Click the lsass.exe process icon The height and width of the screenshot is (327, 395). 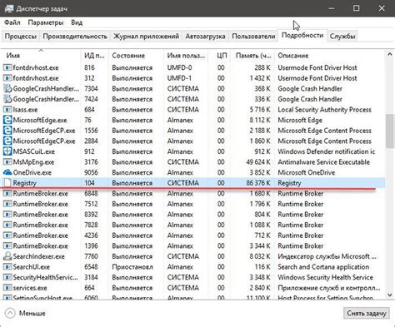click(7, 110)
